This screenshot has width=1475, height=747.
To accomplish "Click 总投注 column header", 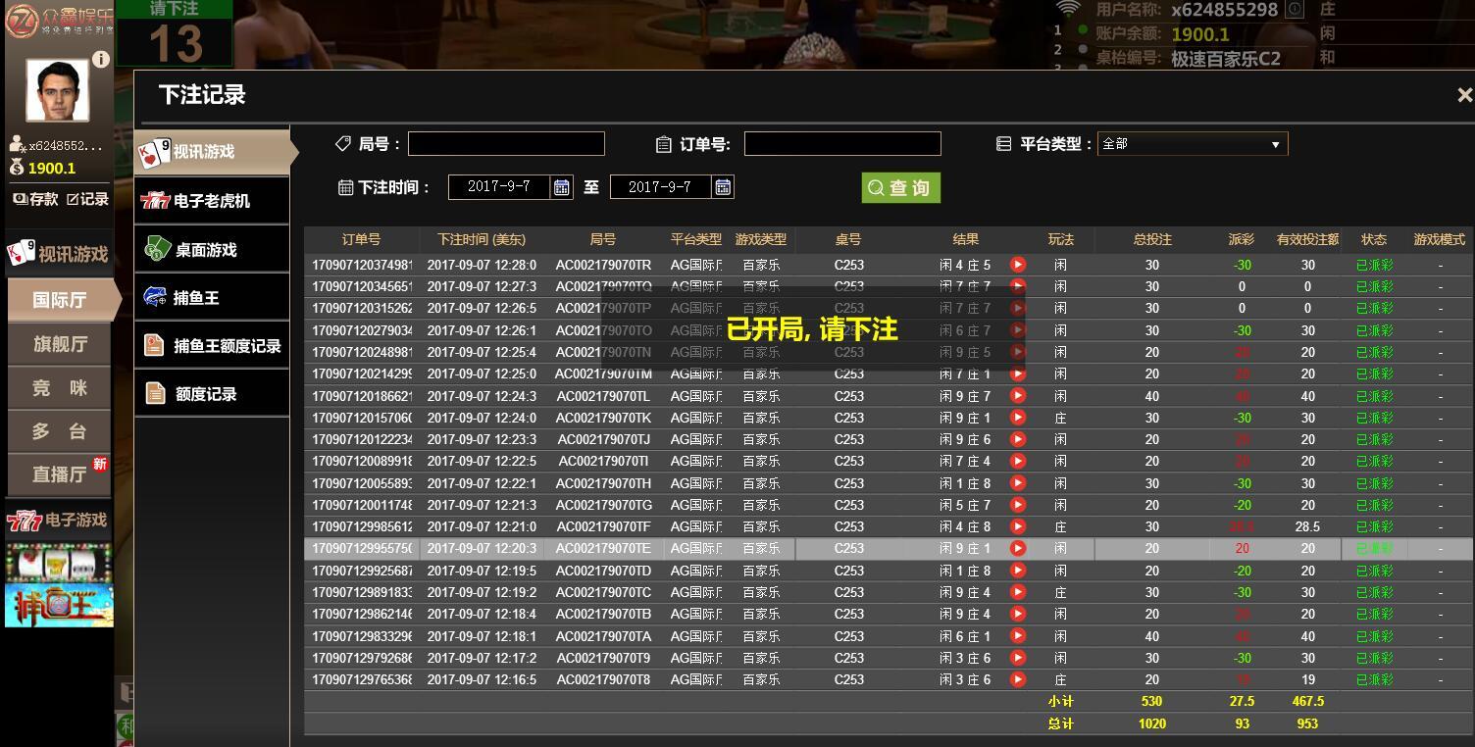I will (x=1152, y=239).
